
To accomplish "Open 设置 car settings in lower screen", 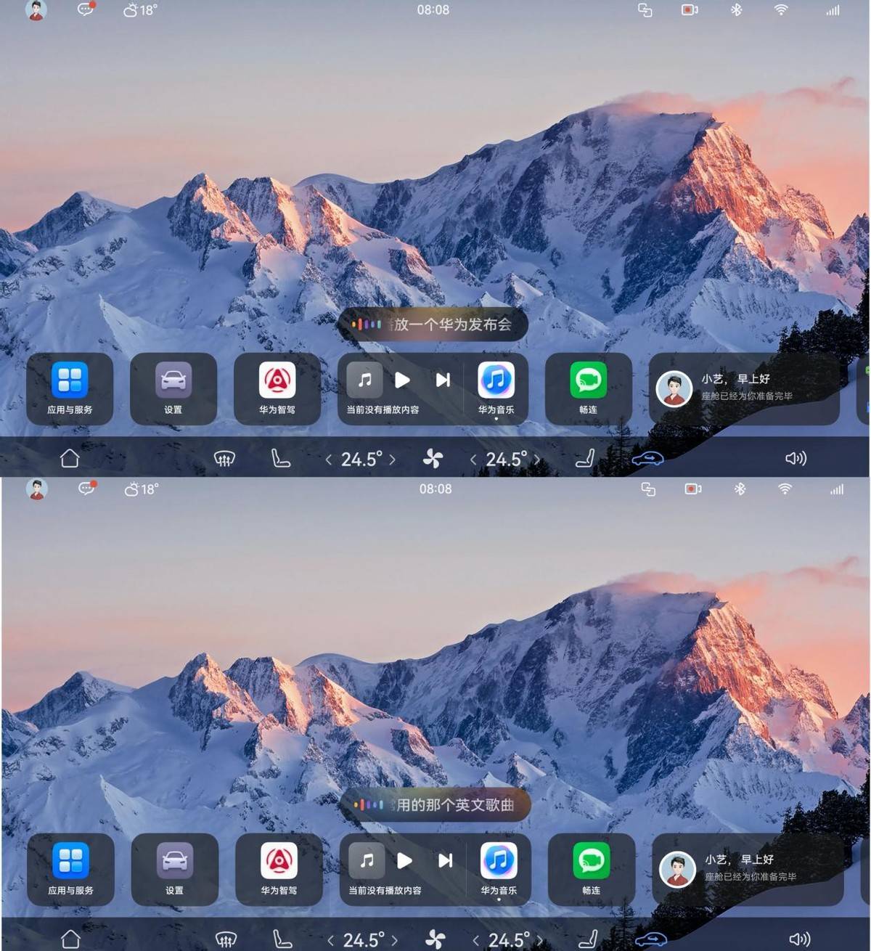I will (x=174, y=869).
